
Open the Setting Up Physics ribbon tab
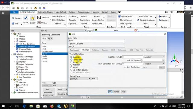[x=45, y=12]
